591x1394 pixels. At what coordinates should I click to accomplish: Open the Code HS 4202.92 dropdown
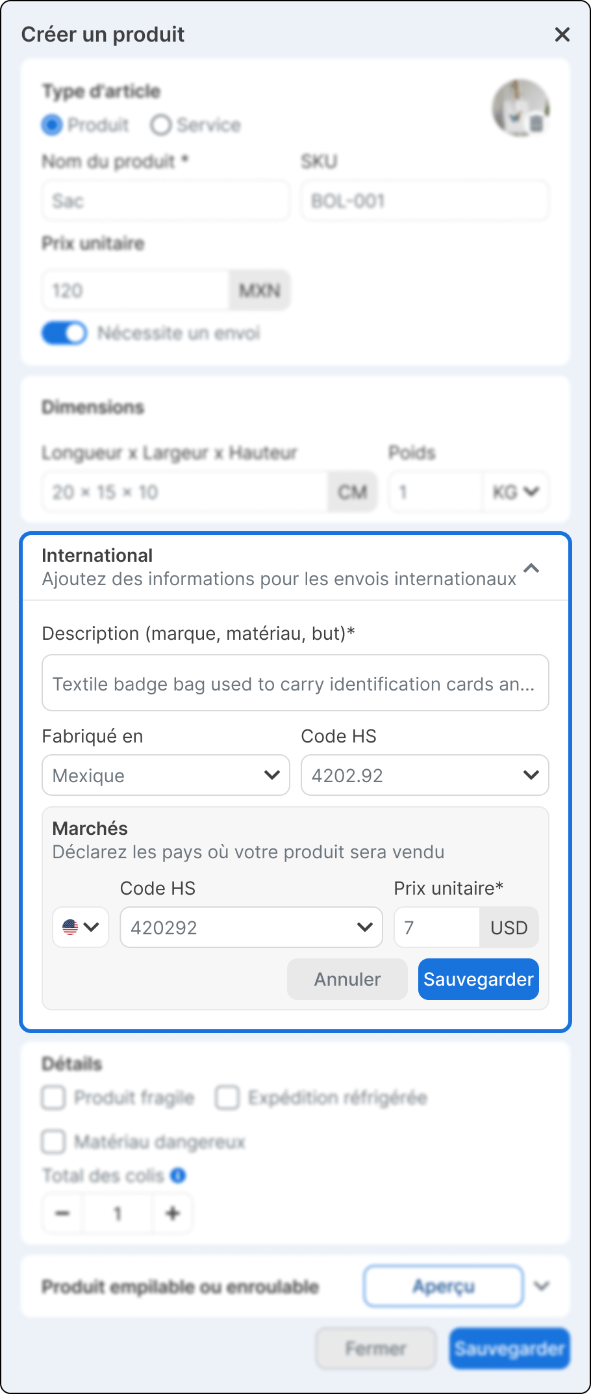coord(425,775)
